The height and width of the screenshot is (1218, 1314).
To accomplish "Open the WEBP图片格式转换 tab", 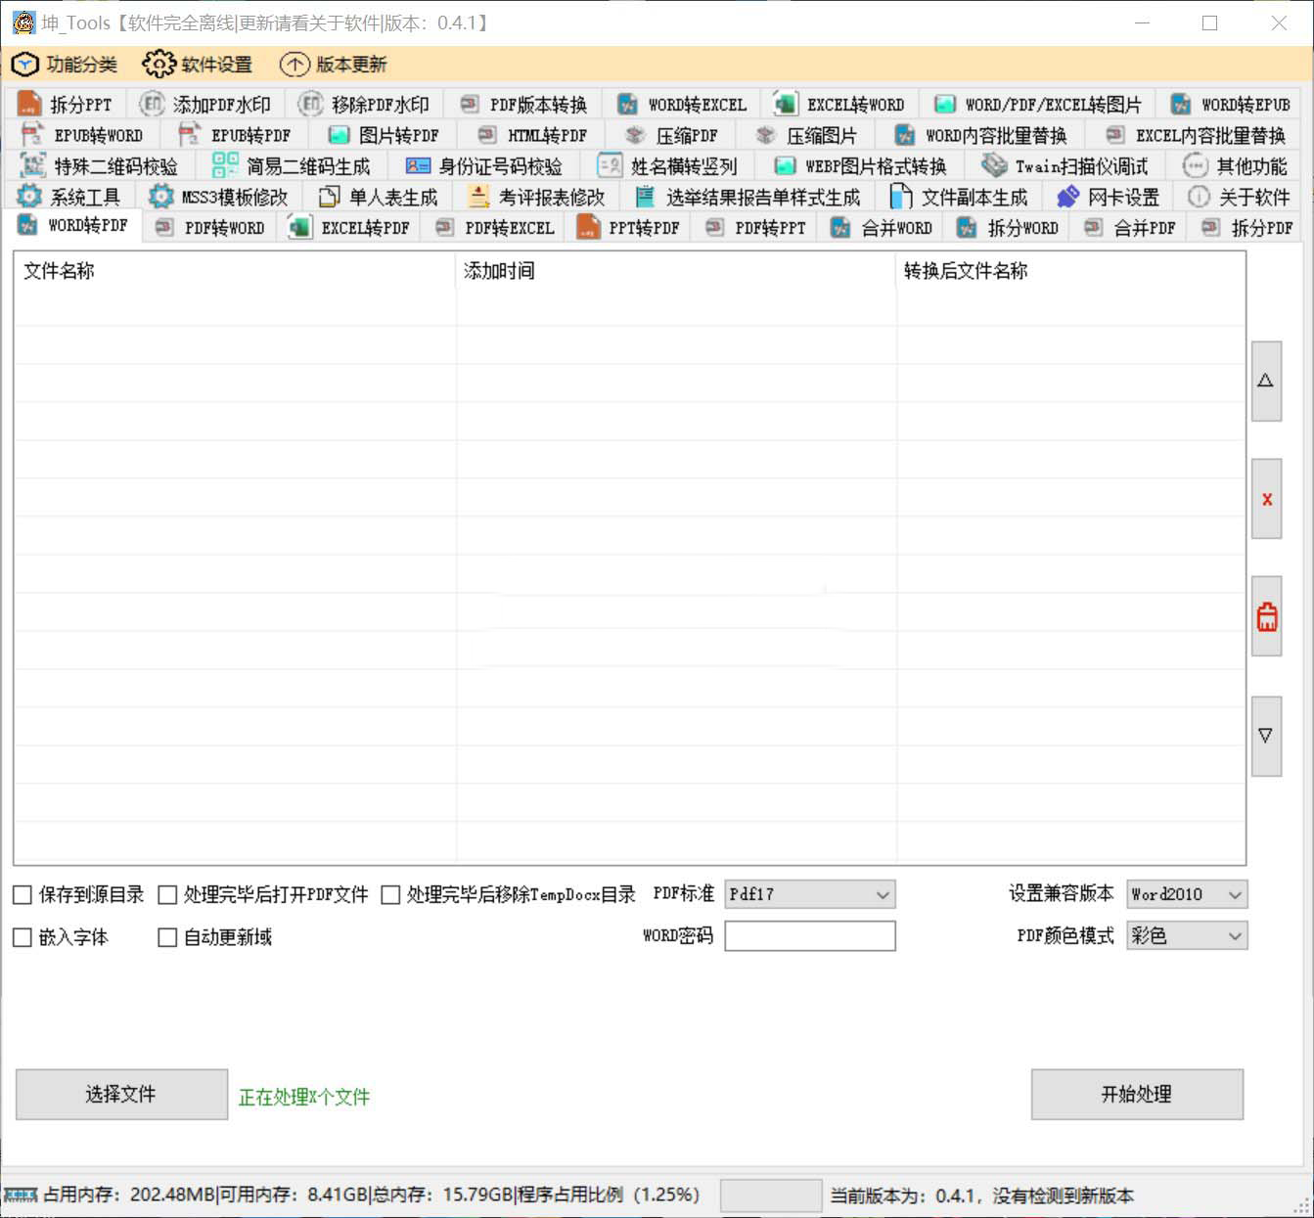I will click(860, 166).
